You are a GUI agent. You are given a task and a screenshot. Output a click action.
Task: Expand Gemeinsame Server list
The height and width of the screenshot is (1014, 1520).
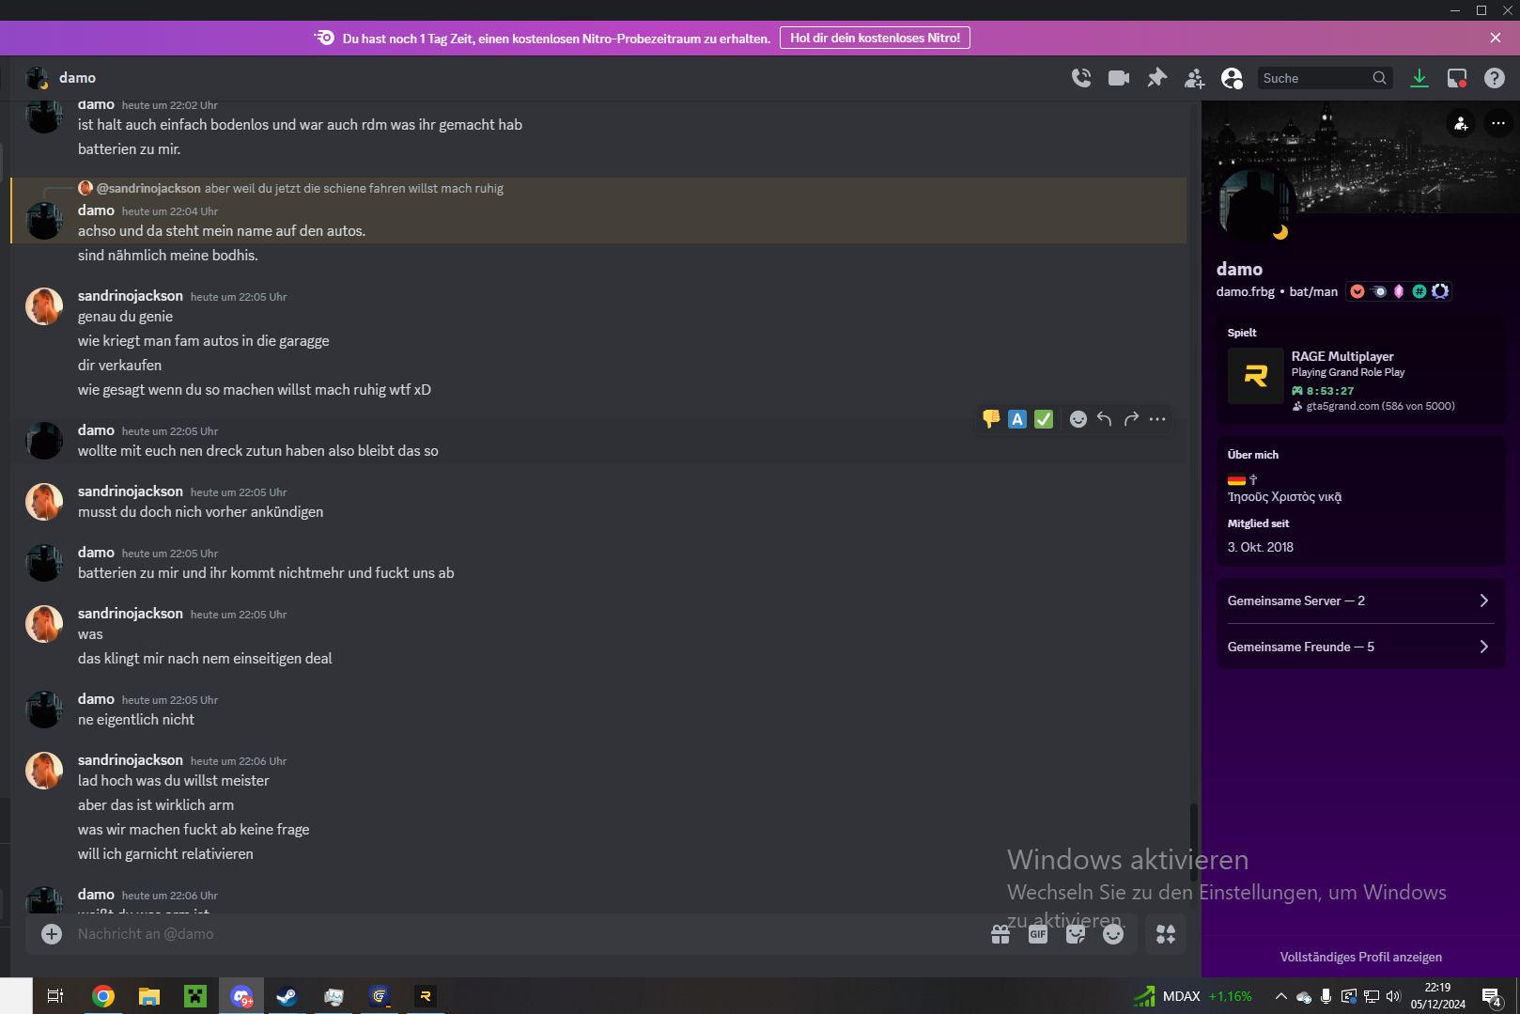click(x=1360, y=601)
